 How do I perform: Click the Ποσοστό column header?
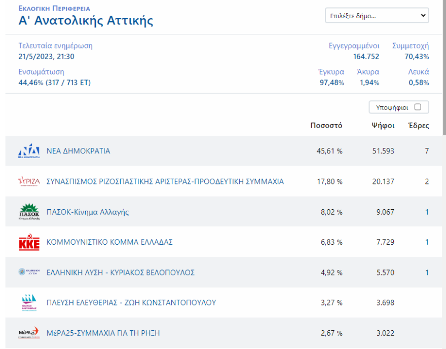[x=326, y=126]
